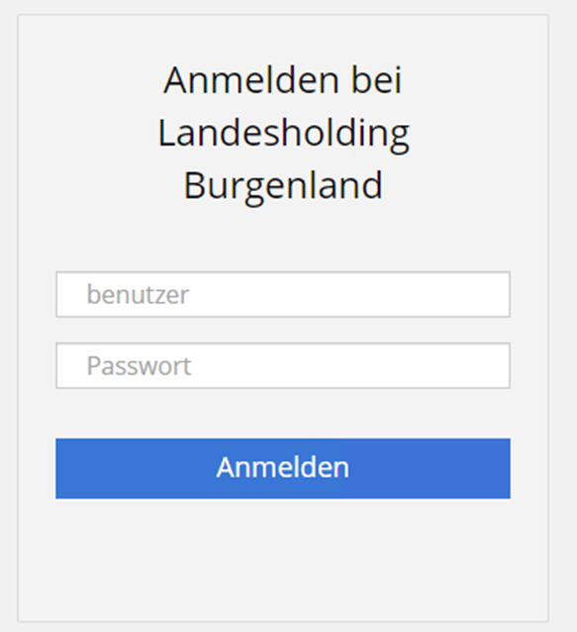Viewport: 577px width, 632px height.
Task: Click the left edge of the Anmelden button
Action: click(64, 469)
